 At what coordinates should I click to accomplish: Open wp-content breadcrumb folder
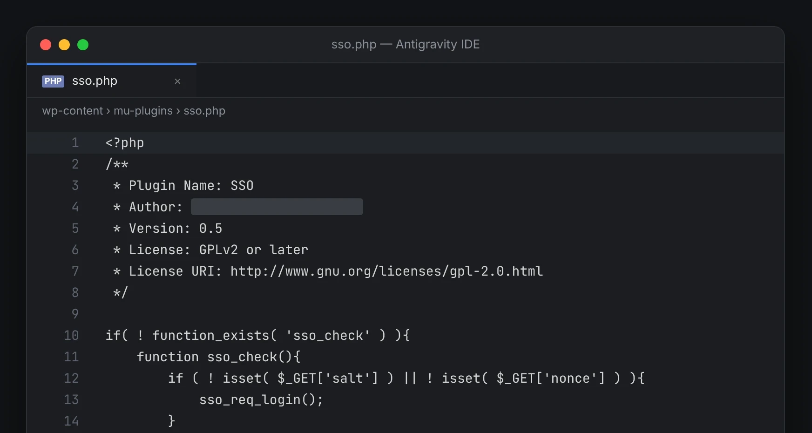point(73,111)
